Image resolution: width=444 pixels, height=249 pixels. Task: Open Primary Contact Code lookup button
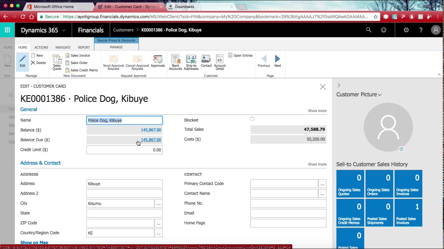pos(323,184)
